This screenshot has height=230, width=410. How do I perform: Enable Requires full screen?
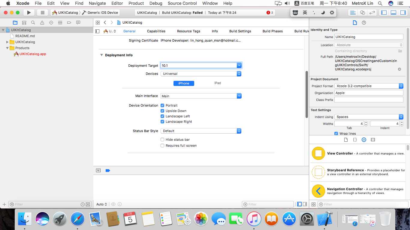pos(162,146)
